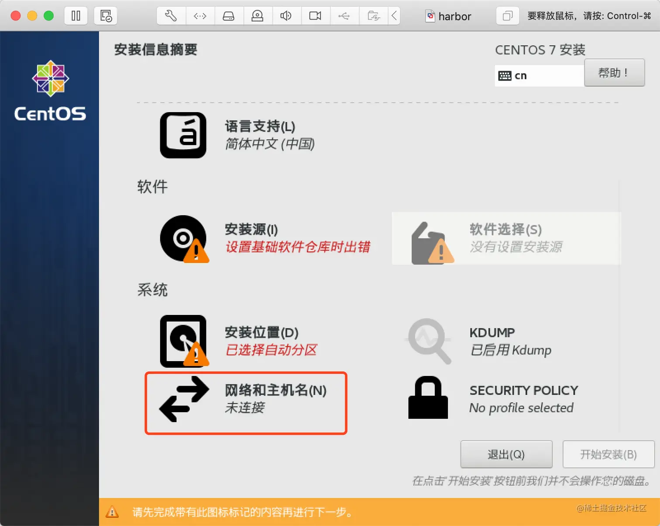Click the network adapter toolbar icon
Viewport: 660px width, 526px height.
point(200,16)
